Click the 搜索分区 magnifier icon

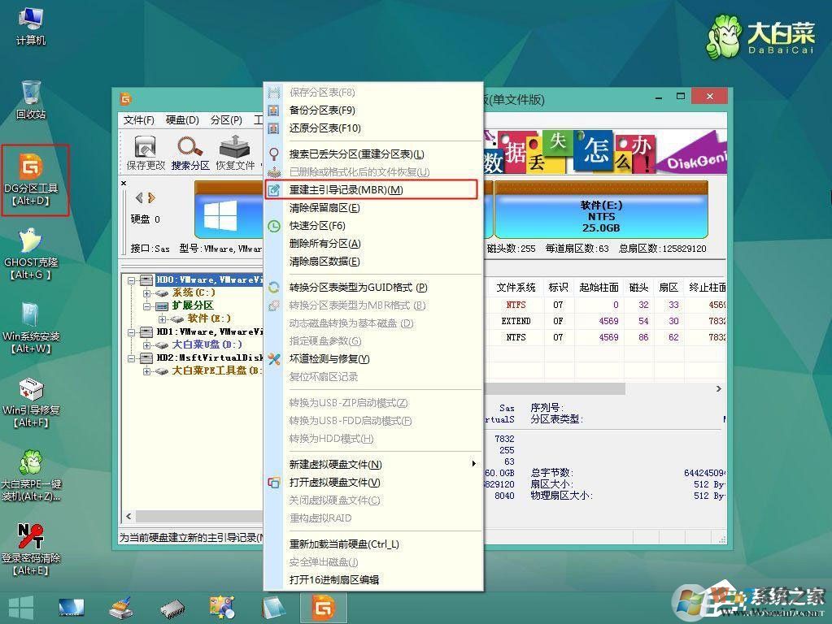click(187, 146)
